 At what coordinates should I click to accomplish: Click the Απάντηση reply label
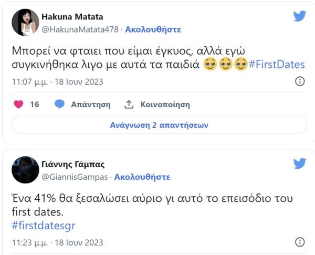click(90, 105)
